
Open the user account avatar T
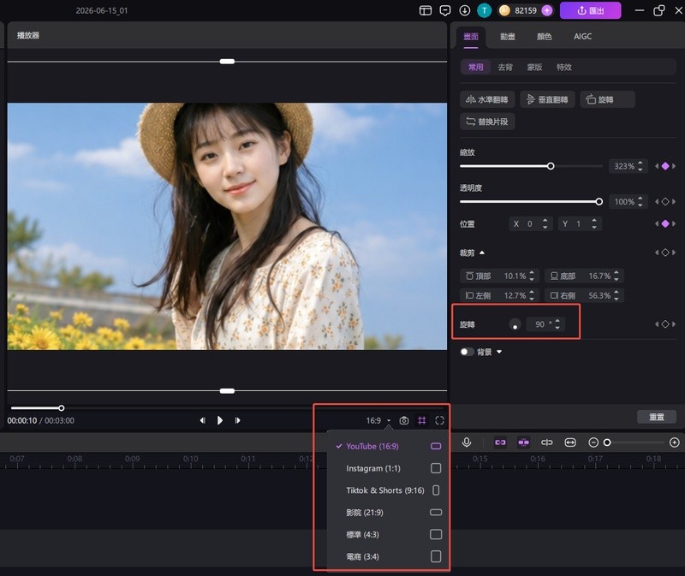point(484,10)
